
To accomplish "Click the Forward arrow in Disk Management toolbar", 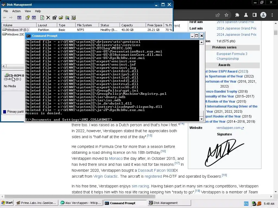I will [11, 18].
